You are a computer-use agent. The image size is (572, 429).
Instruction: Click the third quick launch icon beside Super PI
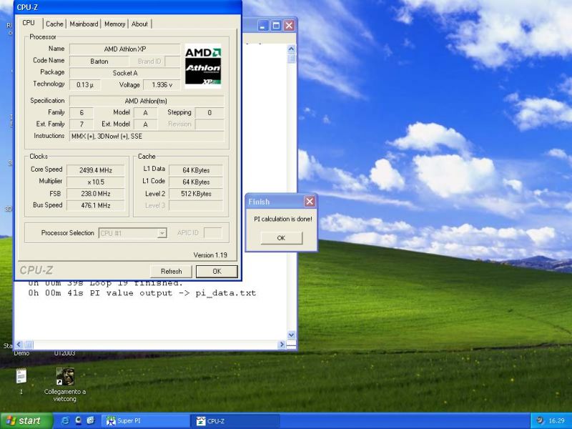(91, 420)
